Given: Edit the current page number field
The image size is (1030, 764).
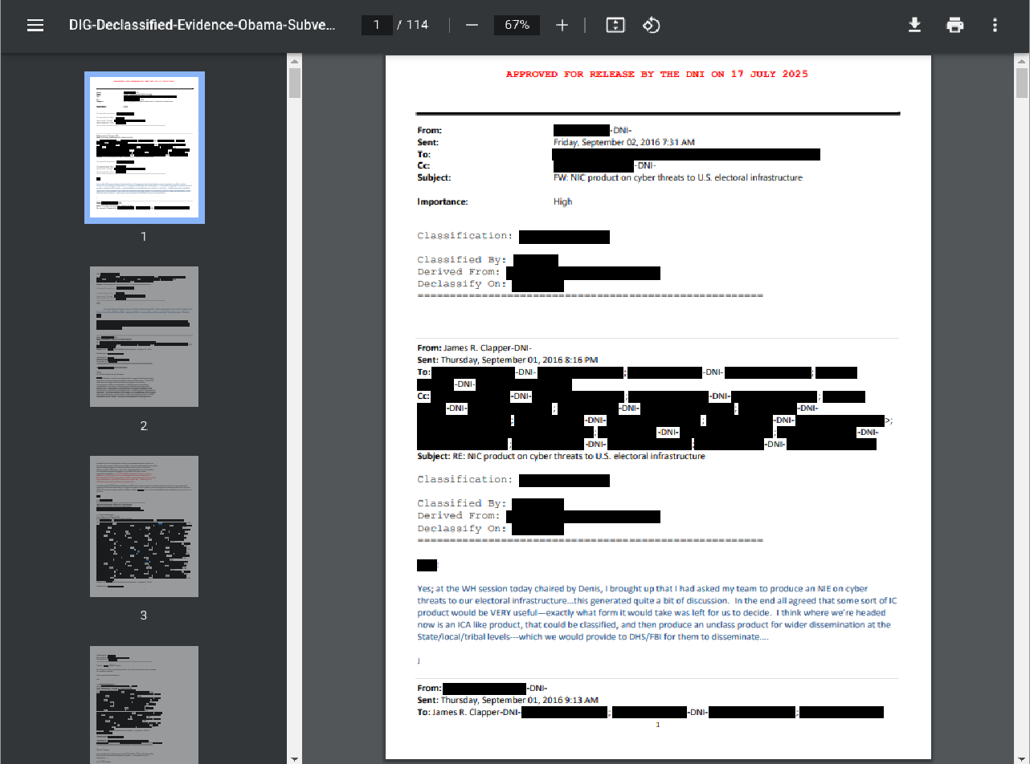Looking at the screenshot, I should click(x=377, y=25).
